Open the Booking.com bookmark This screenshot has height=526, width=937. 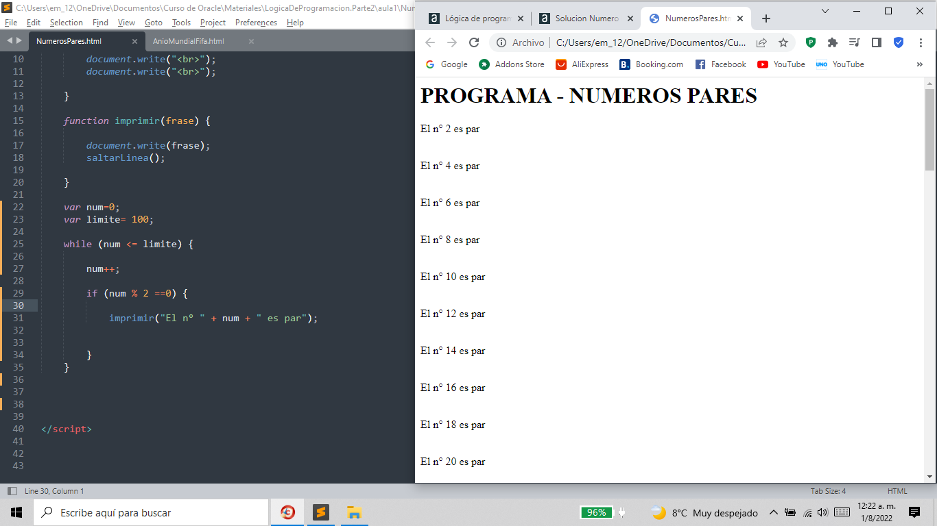point(652,64)
